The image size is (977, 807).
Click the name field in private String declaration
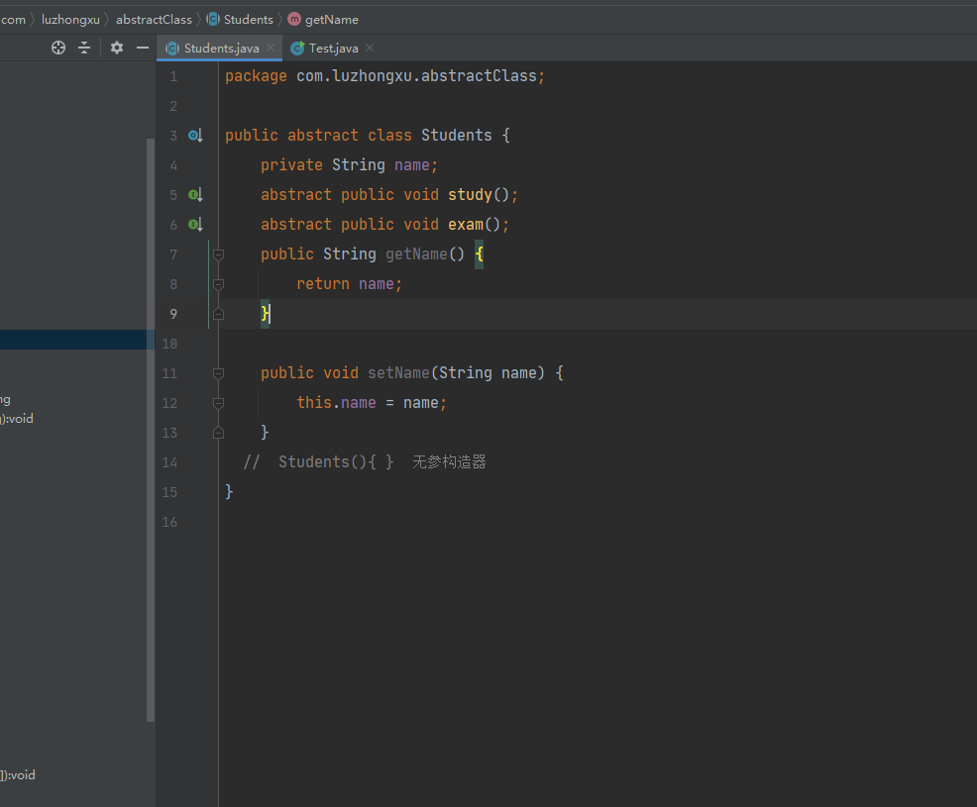coord(412,165)
